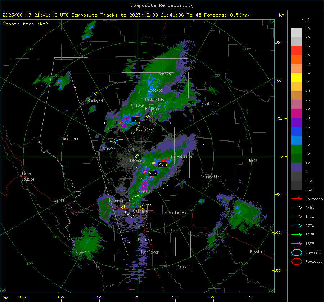Click the 7.6 storm top label
Viewport: 324px width, 302px height.
163,164
